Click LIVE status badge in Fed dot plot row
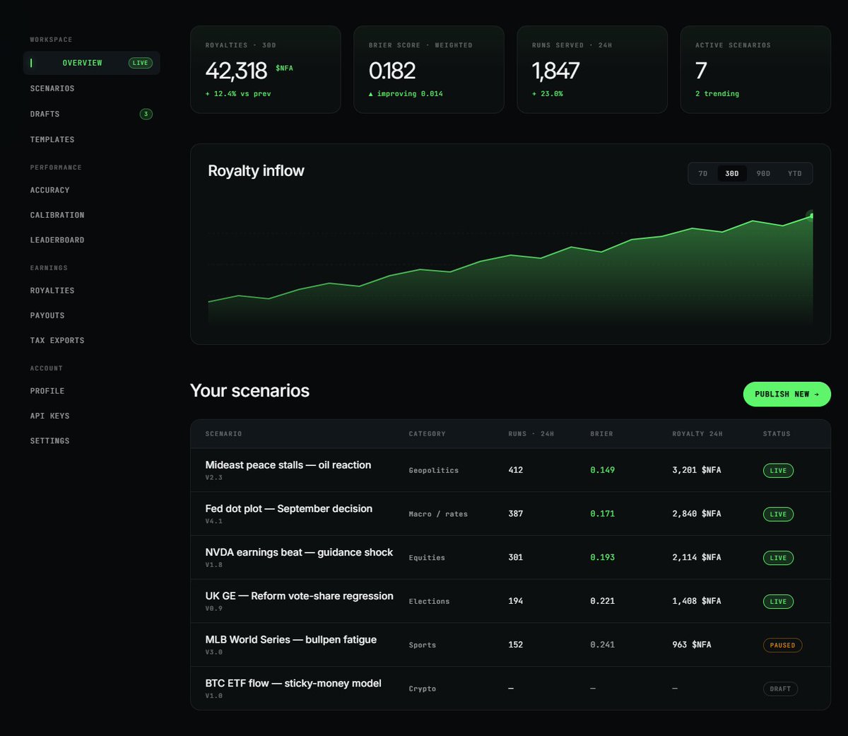The width and height of the screenshot is (848, 736). coord(778,515)
